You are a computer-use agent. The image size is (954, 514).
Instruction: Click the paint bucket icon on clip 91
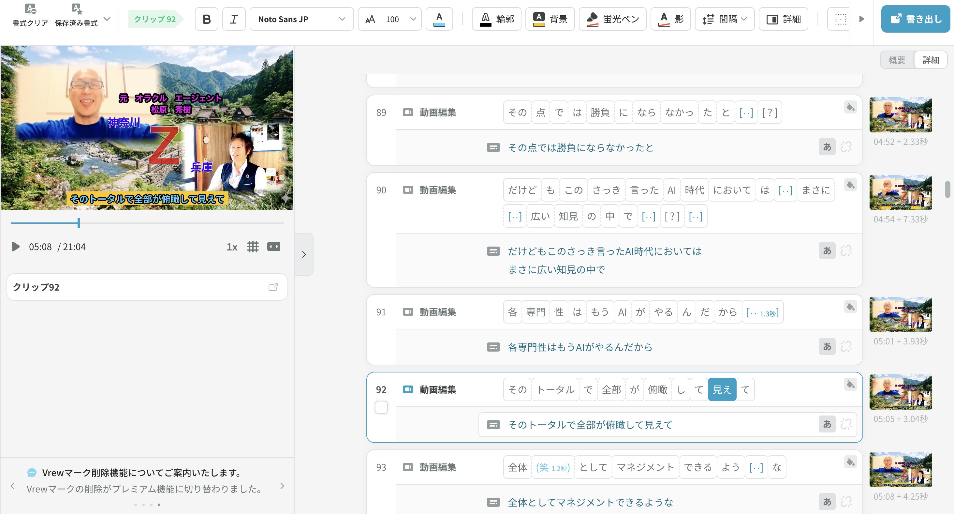coord(850,307)
